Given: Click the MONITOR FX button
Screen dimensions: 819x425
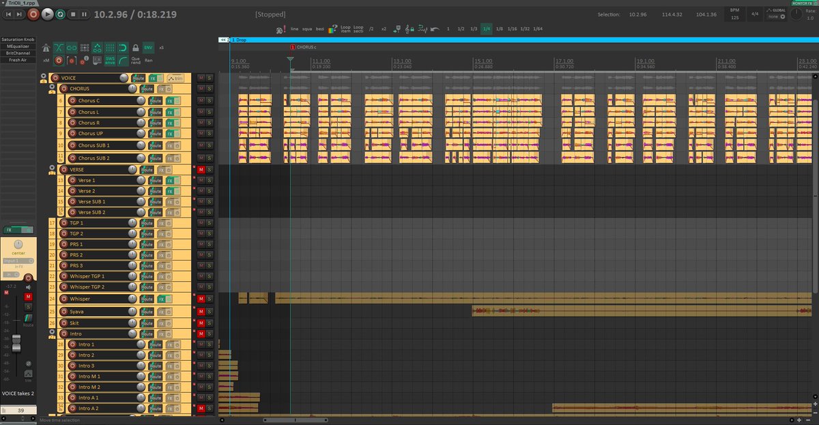Looking at the screenshot, I should pos(803,3).
